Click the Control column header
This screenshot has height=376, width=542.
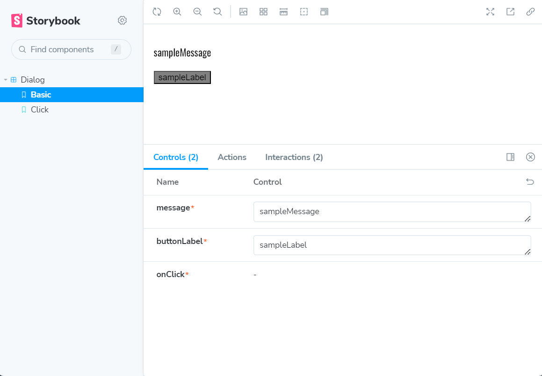click(267, 182)
